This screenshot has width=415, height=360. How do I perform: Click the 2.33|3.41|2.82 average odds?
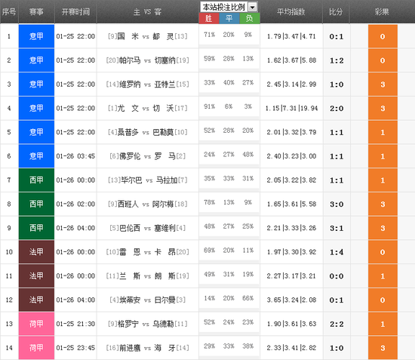291,348
